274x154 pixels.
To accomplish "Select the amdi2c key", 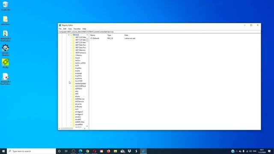I will pyautogui.click(x=78, y=117).
